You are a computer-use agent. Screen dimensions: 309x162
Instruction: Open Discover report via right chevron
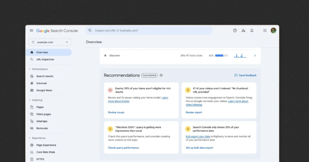point(255,56)
